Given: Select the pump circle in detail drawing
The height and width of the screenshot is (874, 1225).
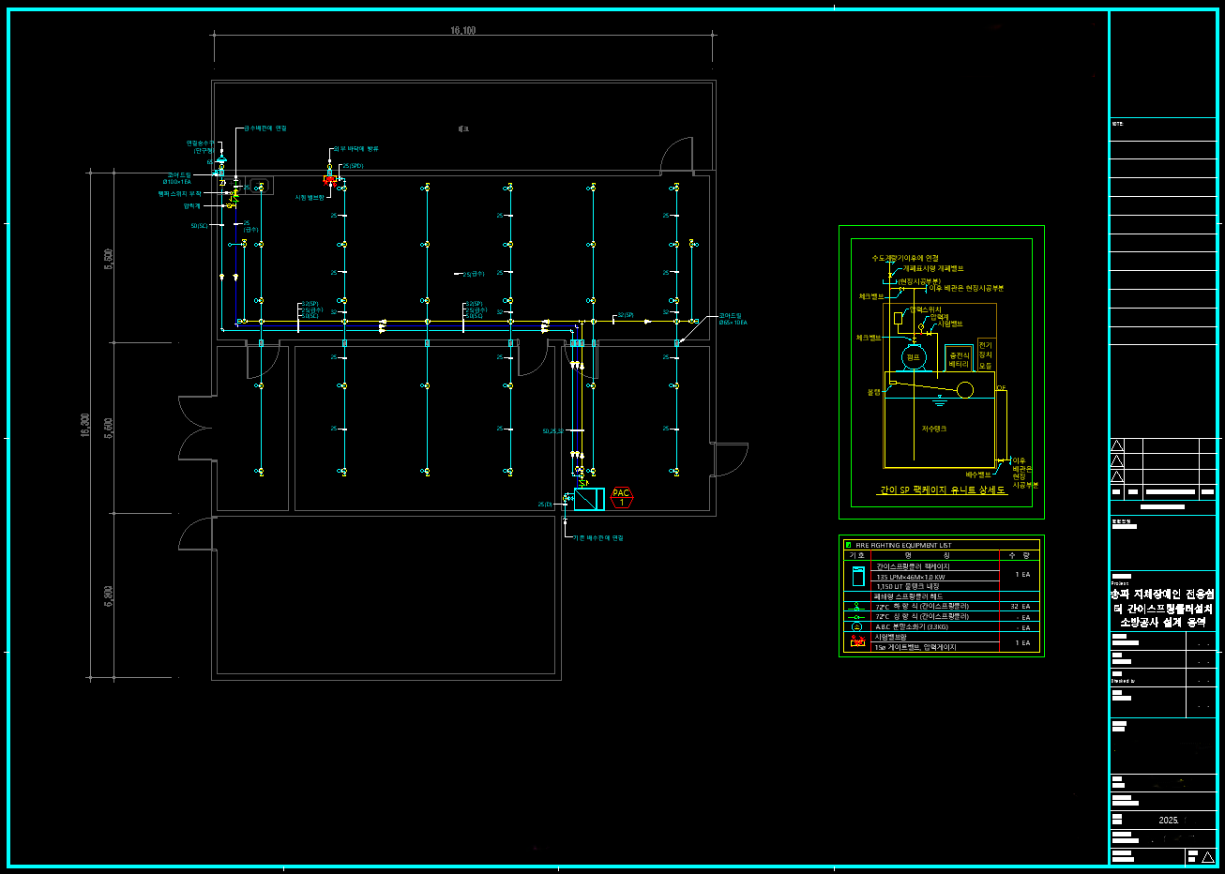Looking at the screenshot, I should click(913, 357).
